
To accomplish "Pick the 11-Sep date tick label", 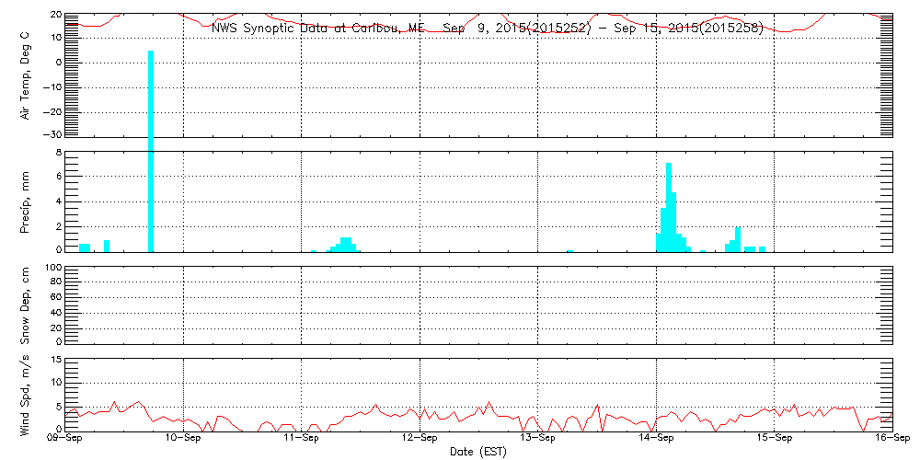I will click(x=302, y=440).
